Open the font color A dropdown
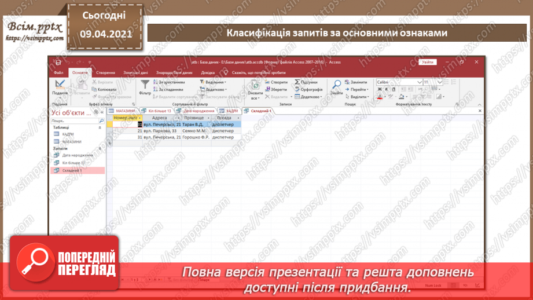 pyautogui.click(x=385, y=97)
